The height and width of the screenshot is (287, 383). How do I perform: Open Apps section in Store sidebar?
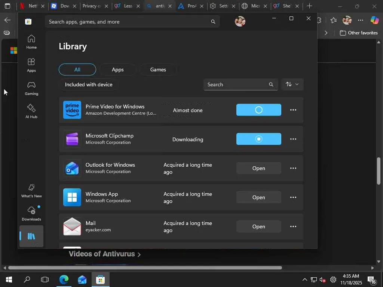pos(31,65)
